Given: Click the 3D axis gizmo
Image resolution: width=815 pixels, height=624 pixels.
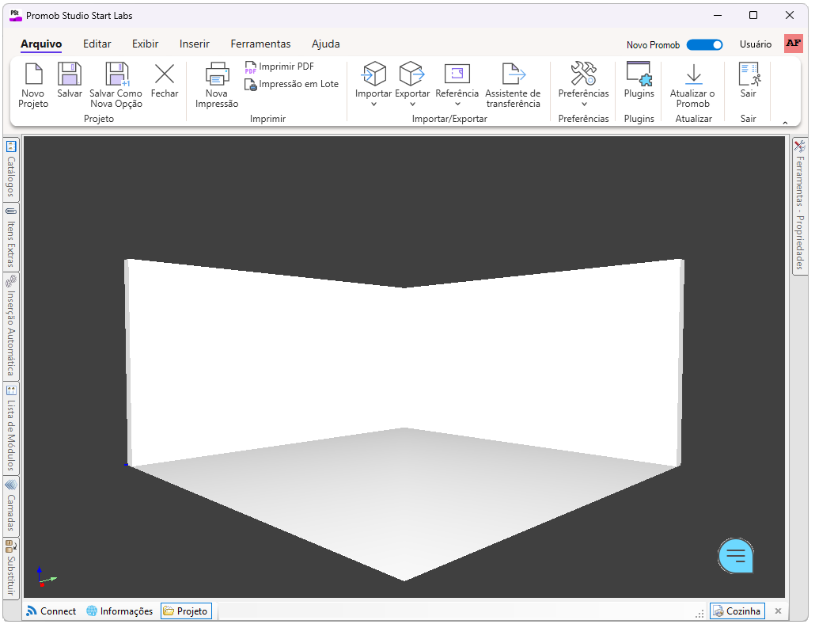Looking at the screenshot, I should pyautogui.click(x=46, y=577).
